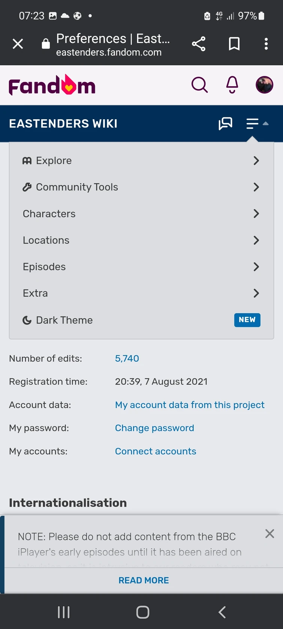Dismiss the BBC iPlayer note banner
283x629 pixels.
tap(270, 534)
